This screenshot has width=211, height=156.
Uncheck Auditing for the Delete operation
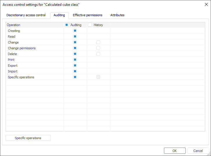point(75,54)
